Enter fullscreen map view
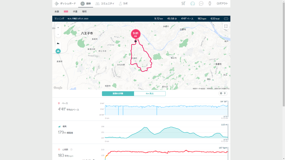Image resolution: width=285 pixels, height=160 pixels. [226, 26]
